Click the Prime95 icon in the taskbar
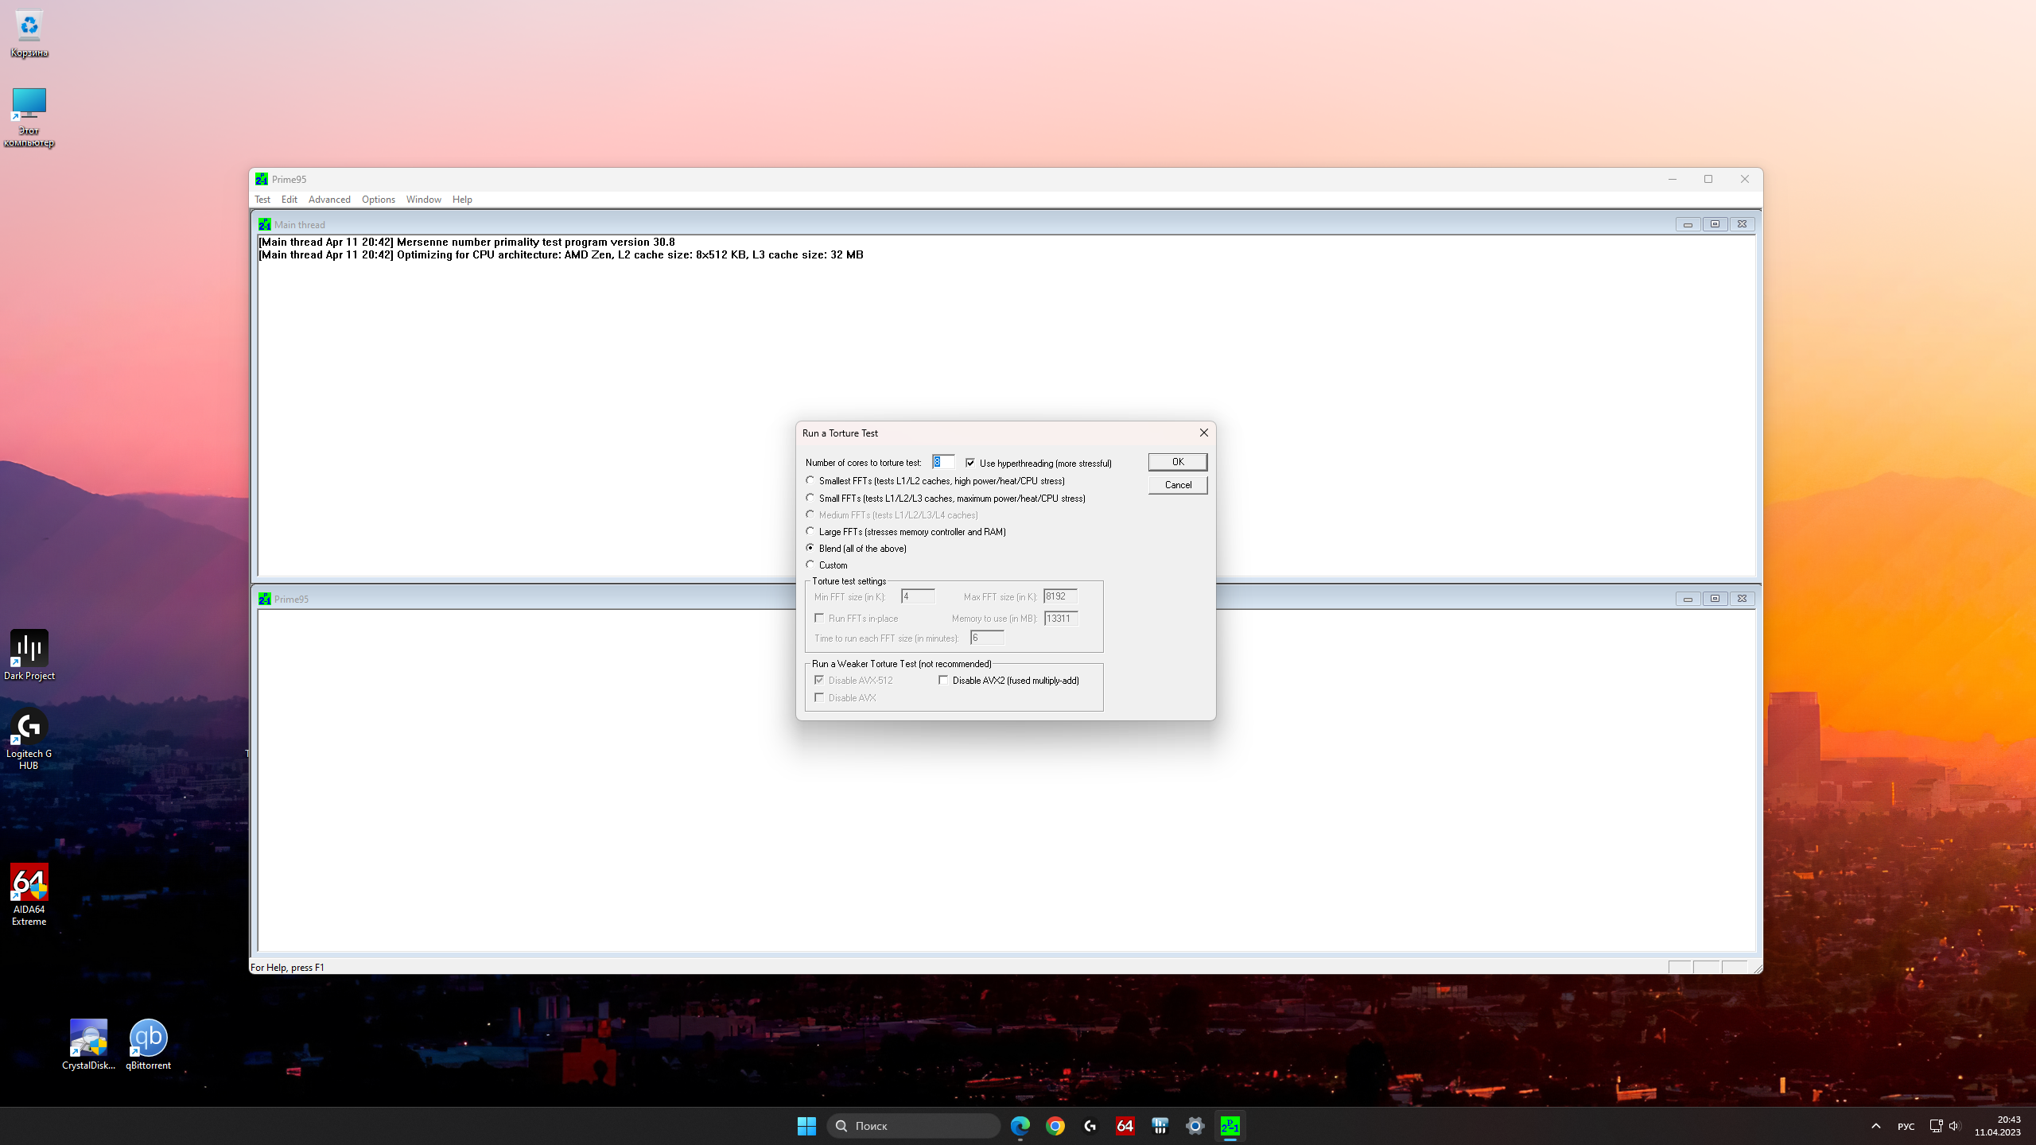The width and height of the screenshot is (2036, 1145). (x=1230, y=1126)
